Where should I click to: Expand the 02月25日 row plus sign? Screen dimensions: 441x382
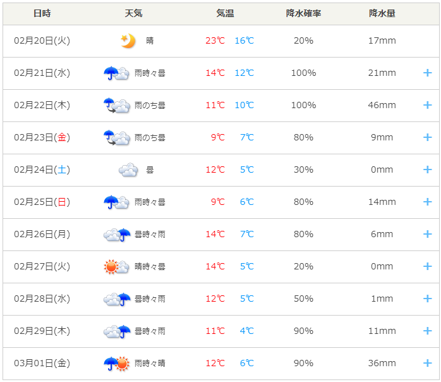point(427,202)
